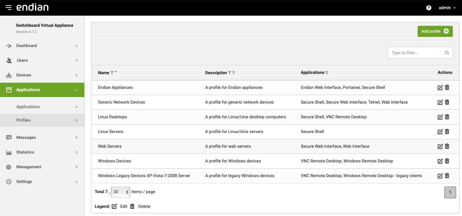Click the Add profile button

point(435,31)
